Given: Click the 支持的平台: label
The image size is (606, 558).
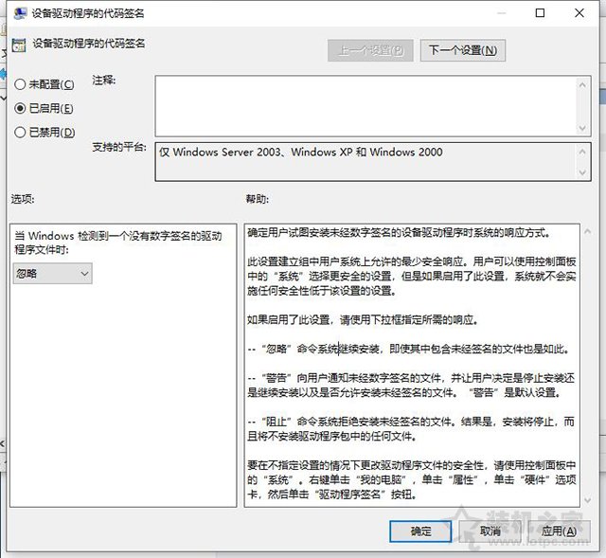Looking at the screenshot, I should click(119, 147).
